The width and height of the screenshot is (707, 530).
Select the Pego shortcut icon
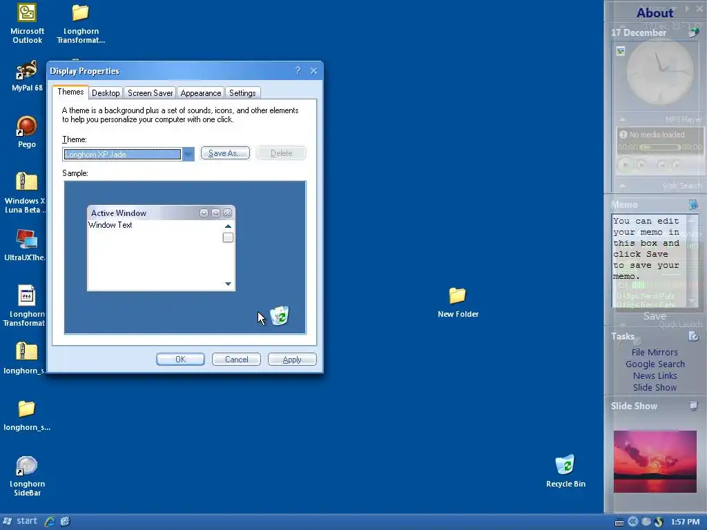[27, 126]
